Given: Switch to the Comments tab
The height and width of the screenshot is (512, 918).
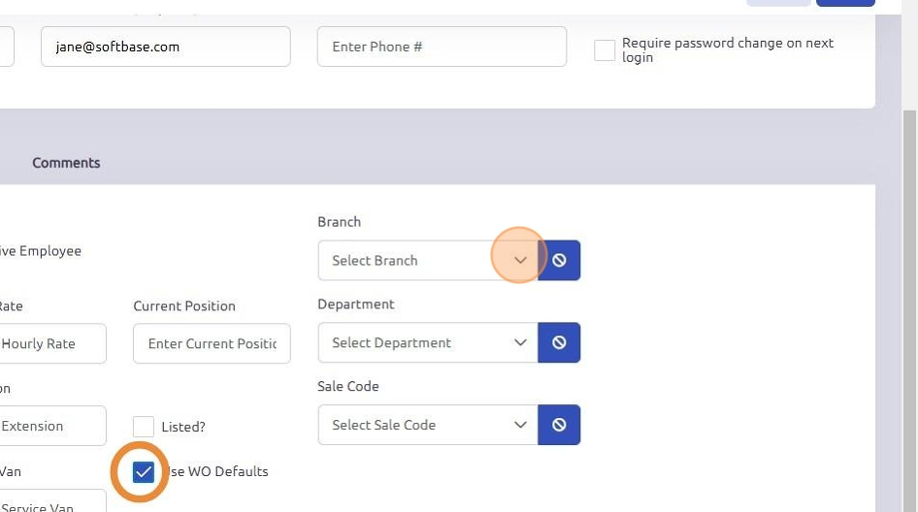Looking at the screenshot, I should [66, 163].
